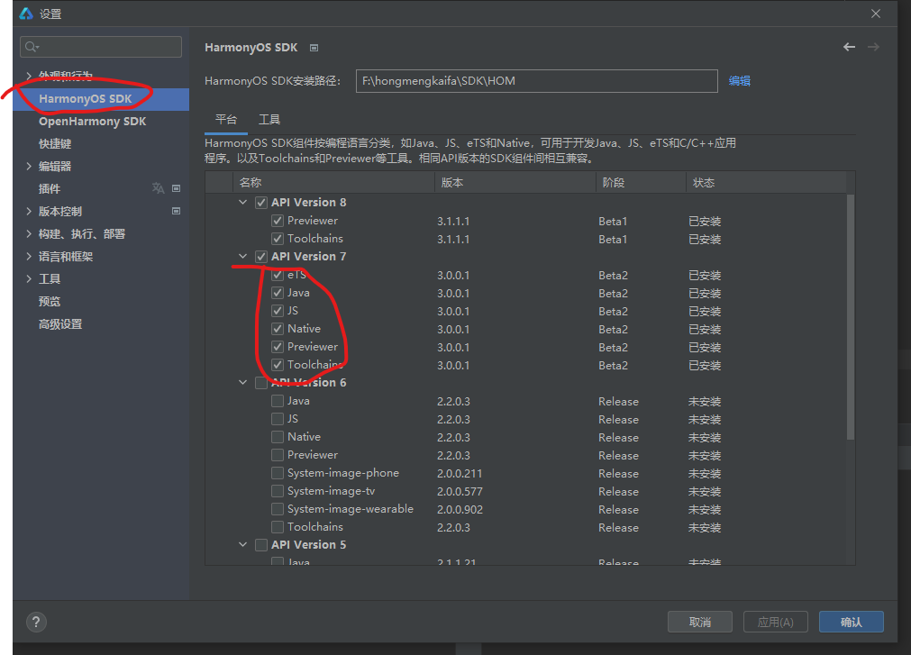Close the 设置 dialog window
The width and height of the screenshot is (911, 655).
(x=876, y=14)
